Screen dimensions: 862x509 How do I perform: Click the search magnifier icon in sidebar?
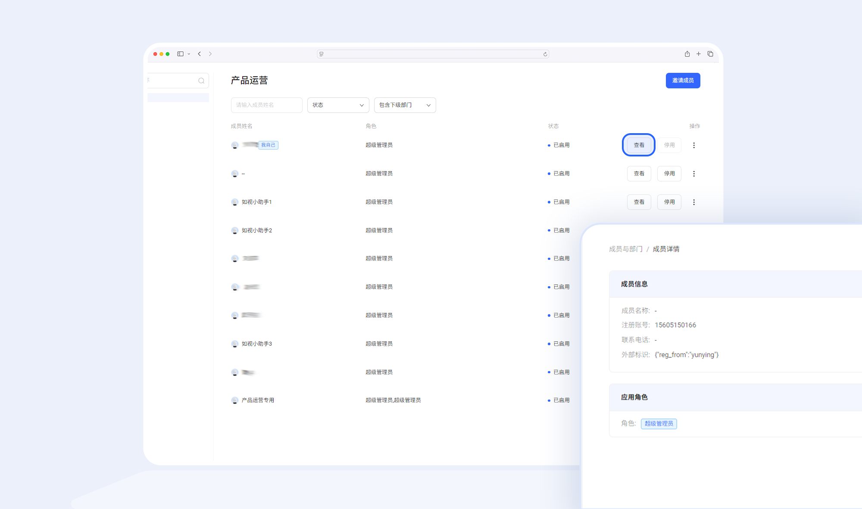click(x=201, y=81)
